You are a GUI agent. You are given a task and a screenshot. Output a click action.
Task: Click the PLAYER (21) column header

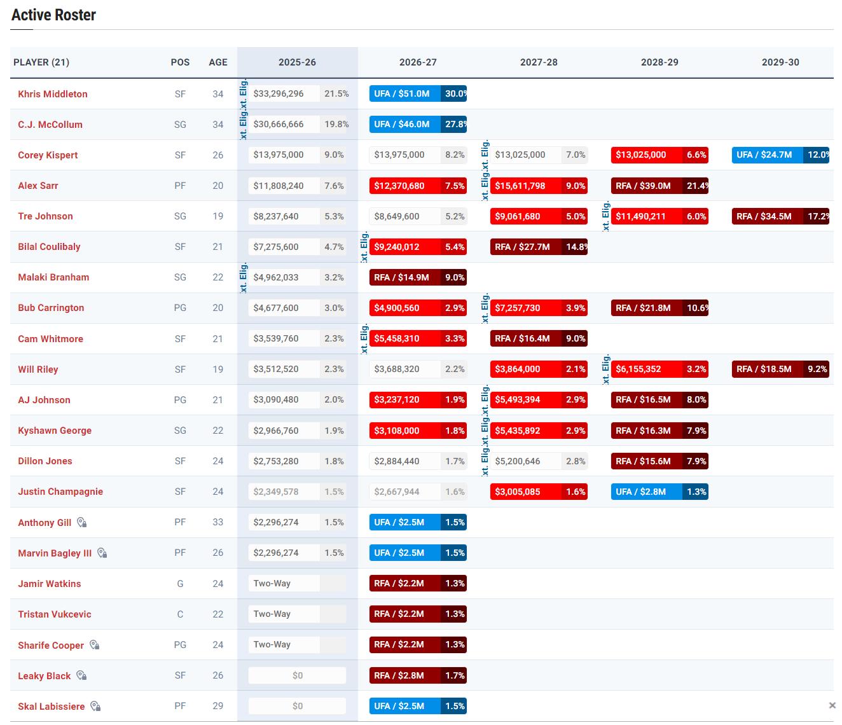pyautogui.click(x=41, y=62)
